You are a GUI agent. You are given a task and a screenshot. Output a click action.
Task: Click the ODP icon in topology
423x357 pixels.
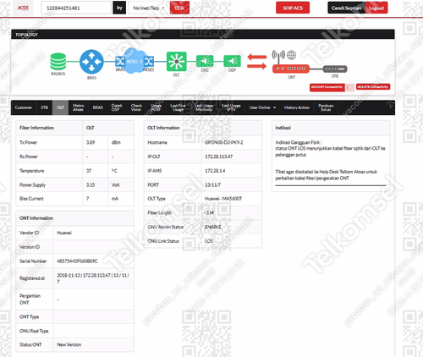(x=232, y=61)
